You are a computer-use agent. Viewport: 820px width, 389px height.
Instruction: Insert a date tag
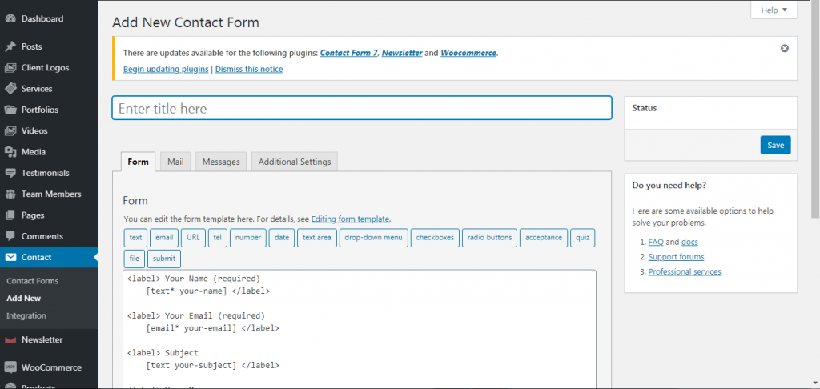[282, 238]
